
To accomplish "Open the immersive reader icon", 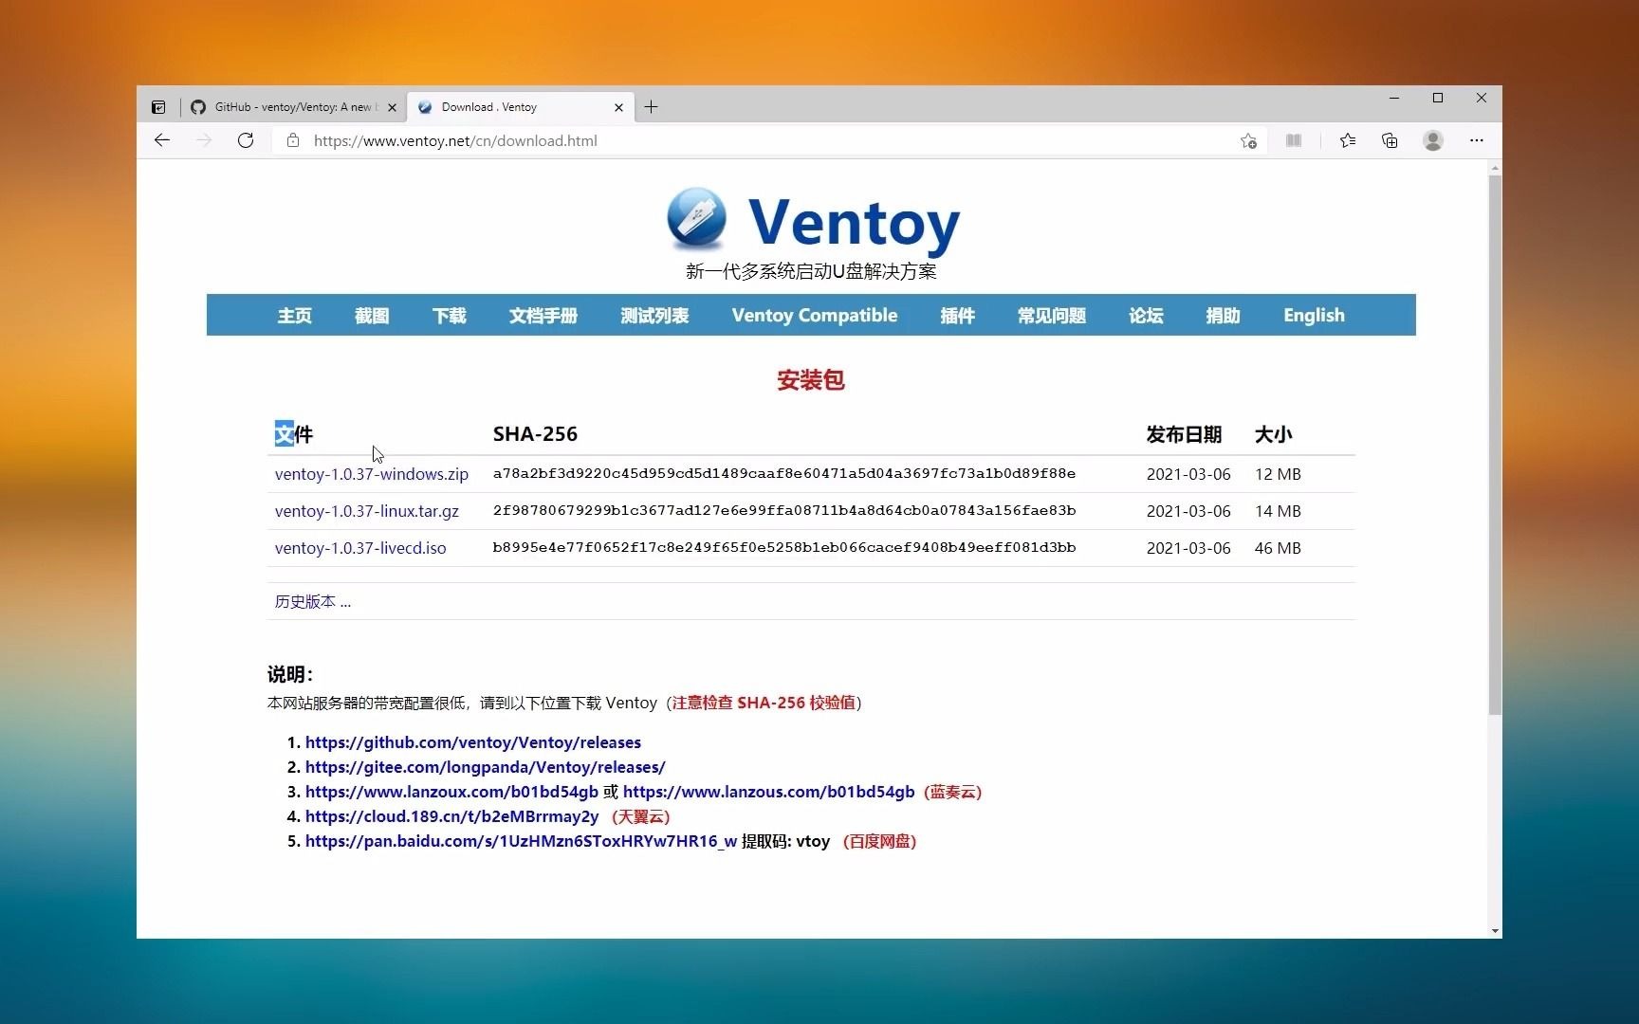I will [x=1294, y=140].
